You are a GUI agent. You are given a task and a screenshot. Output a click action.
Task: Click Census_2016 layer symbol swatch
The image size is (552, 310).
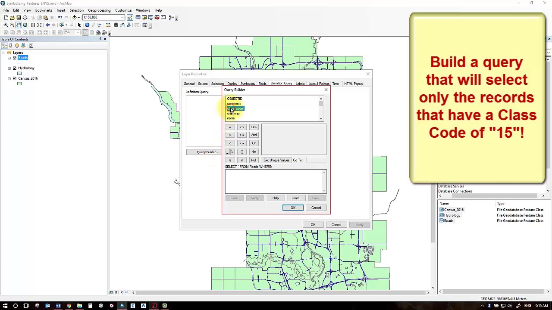click(x=19, y=84)
